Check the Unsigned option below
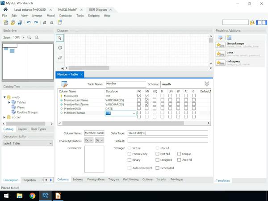 [x=157, y=160]
